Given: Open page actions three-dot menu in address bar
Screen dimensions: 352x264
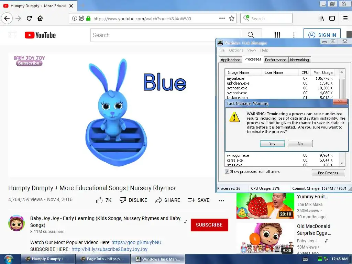Looking at the screenshot, I should [x=222, y=19].
